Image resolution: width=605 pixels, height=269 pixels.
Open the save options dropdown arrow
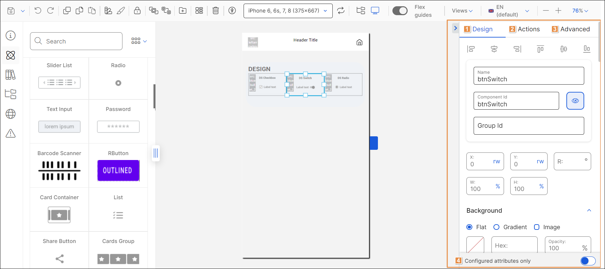tap(23, 11)
